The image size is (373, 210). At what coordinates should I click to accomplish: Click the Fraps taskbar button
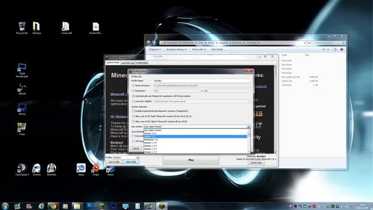point(149,206)
